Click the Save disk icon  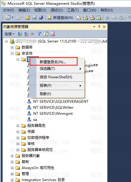click(x=34, y=18)
